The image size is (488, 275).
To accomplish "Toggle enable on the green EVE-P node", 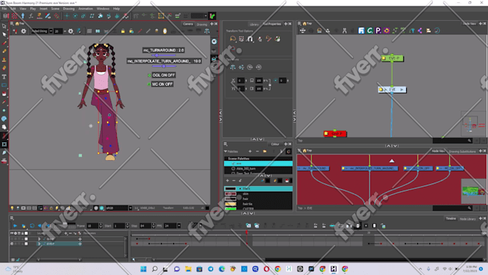I will click(384, 58).
